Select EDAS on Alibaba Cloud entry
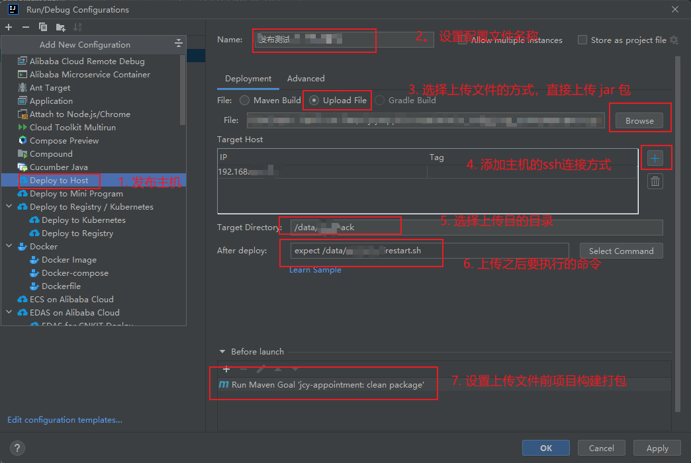This screenshot has width=691, height=463. tap(94, 312)
